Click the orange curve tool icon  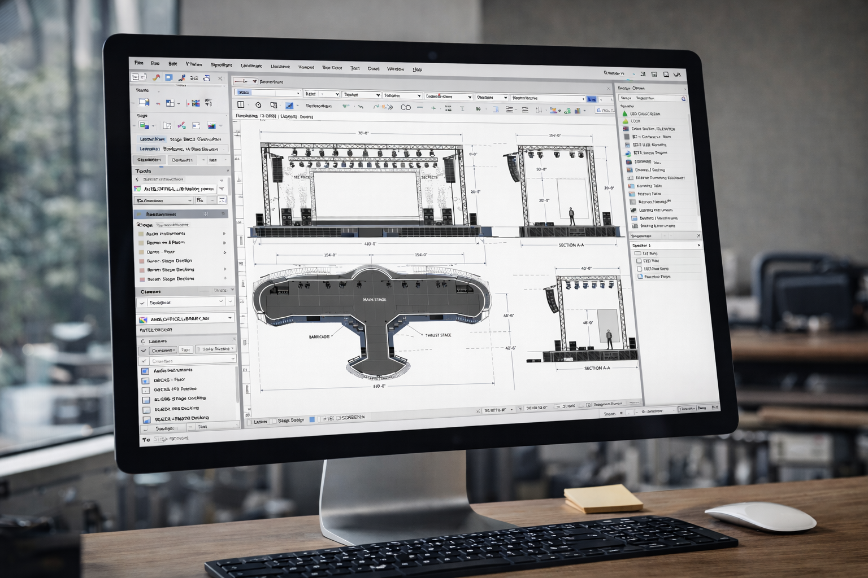click(x=156, y=78)
